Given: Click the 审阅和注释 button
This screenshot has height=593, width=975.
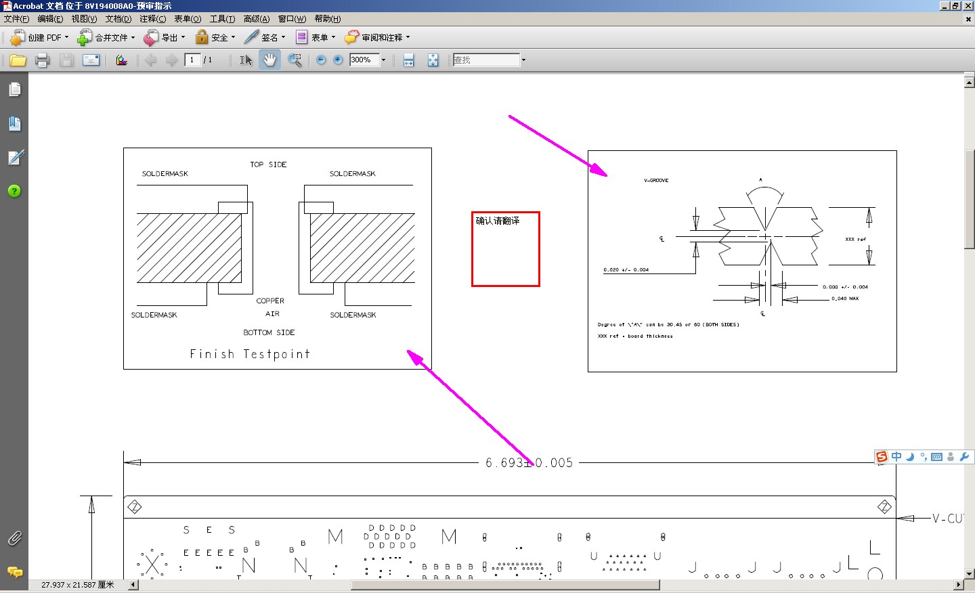Looking at the screenshot, I should (x=377, y=37).
